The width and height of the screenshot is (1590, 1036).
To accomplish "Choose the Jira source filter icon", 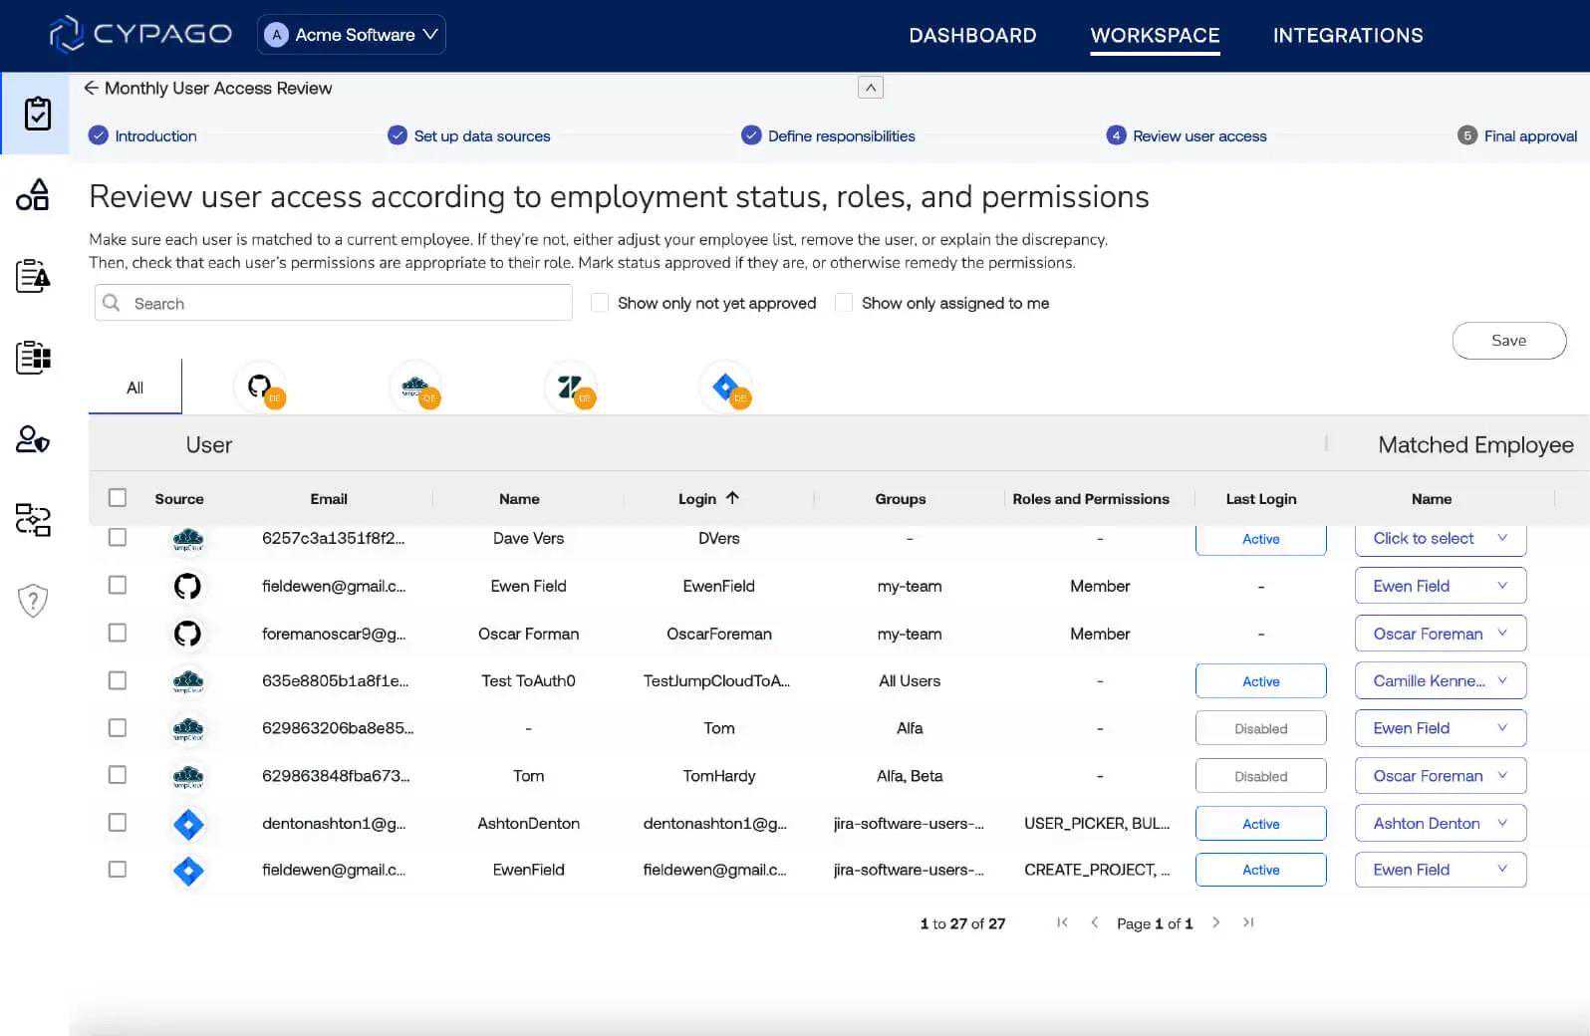I will pyautogui.click(x=726, y=387).
